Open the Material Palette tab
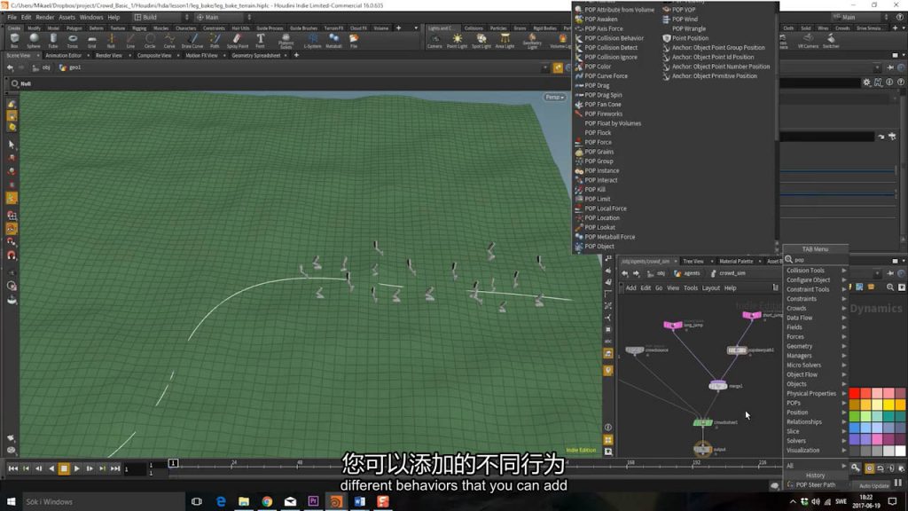 pyautogui.click(x=736, y=262)
